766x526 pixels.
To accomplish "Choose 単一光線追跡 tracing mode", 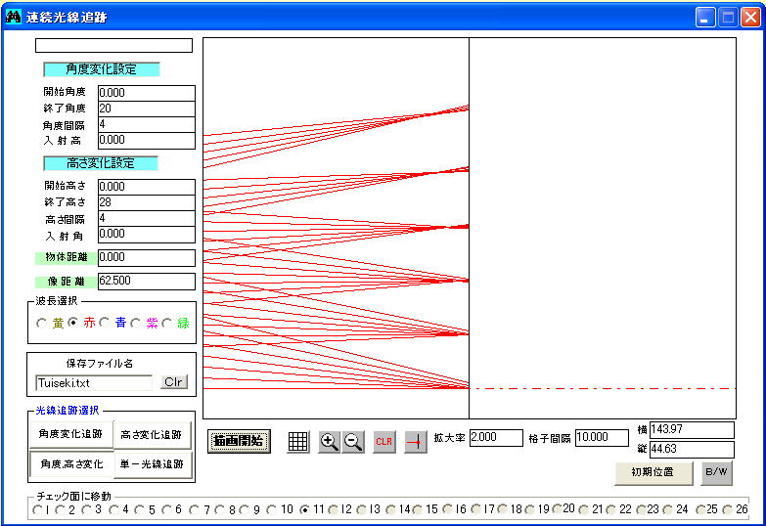I will point(152,464).
